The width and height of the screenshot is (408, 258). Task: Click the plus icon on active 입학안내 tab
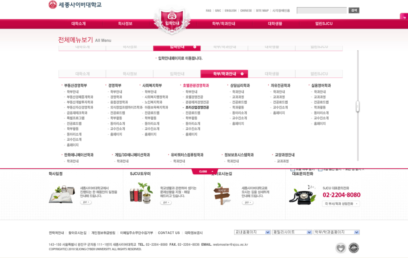[x=194, y=47]
